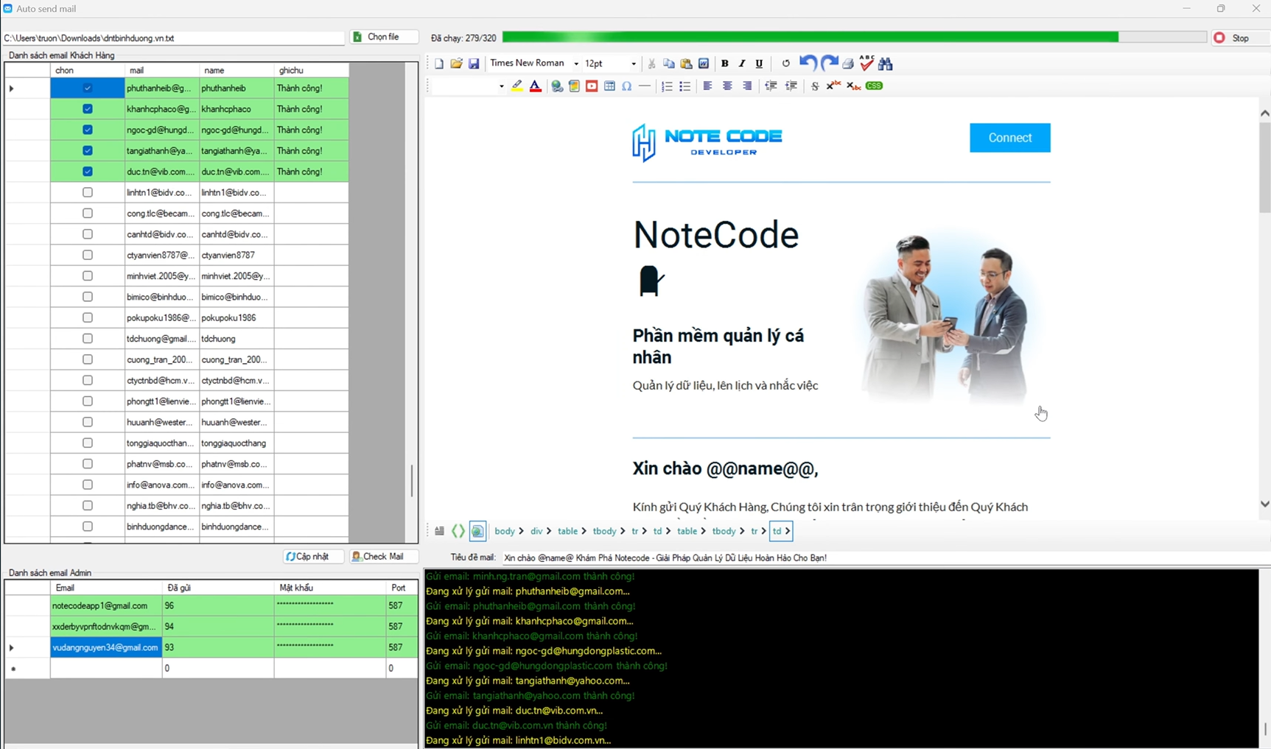Check the tdchuong row checkbox
This screenshot has height=749, width=1271.
(x=88, y=339)
